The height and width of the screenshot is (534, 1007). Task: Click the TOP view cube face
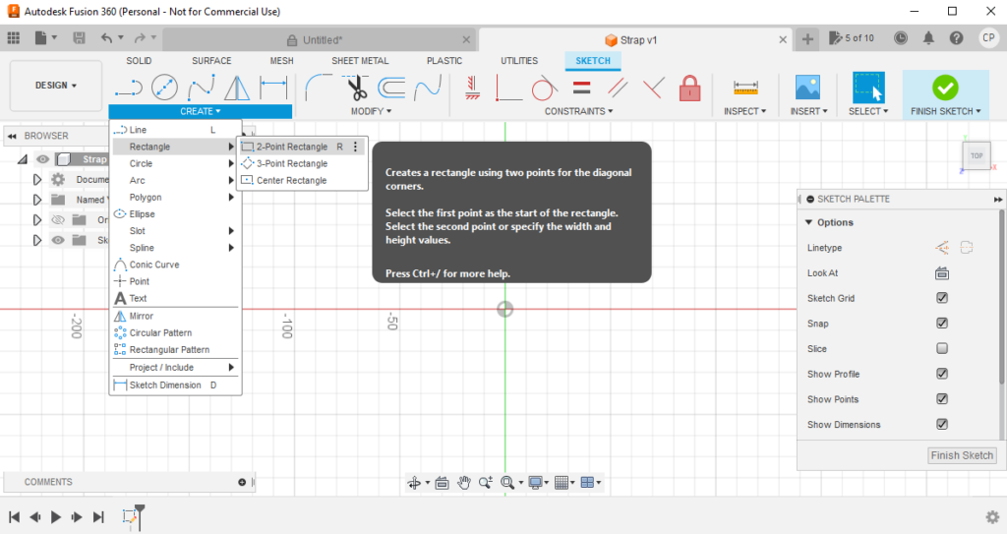(x=976, y=156)
